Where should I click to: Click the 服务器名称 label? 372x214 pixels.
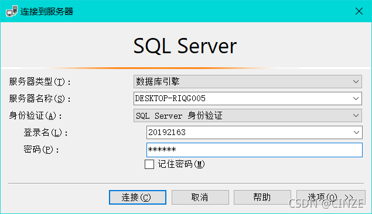40,99
